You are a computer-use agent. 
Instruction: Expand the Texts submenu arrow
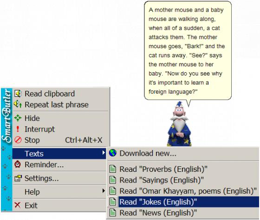click(x=104, y=153)
